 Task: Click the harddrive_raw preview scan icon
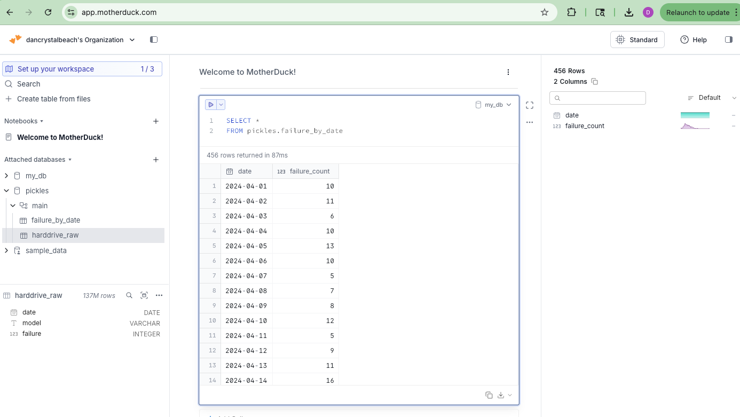(x=144, y=295)
